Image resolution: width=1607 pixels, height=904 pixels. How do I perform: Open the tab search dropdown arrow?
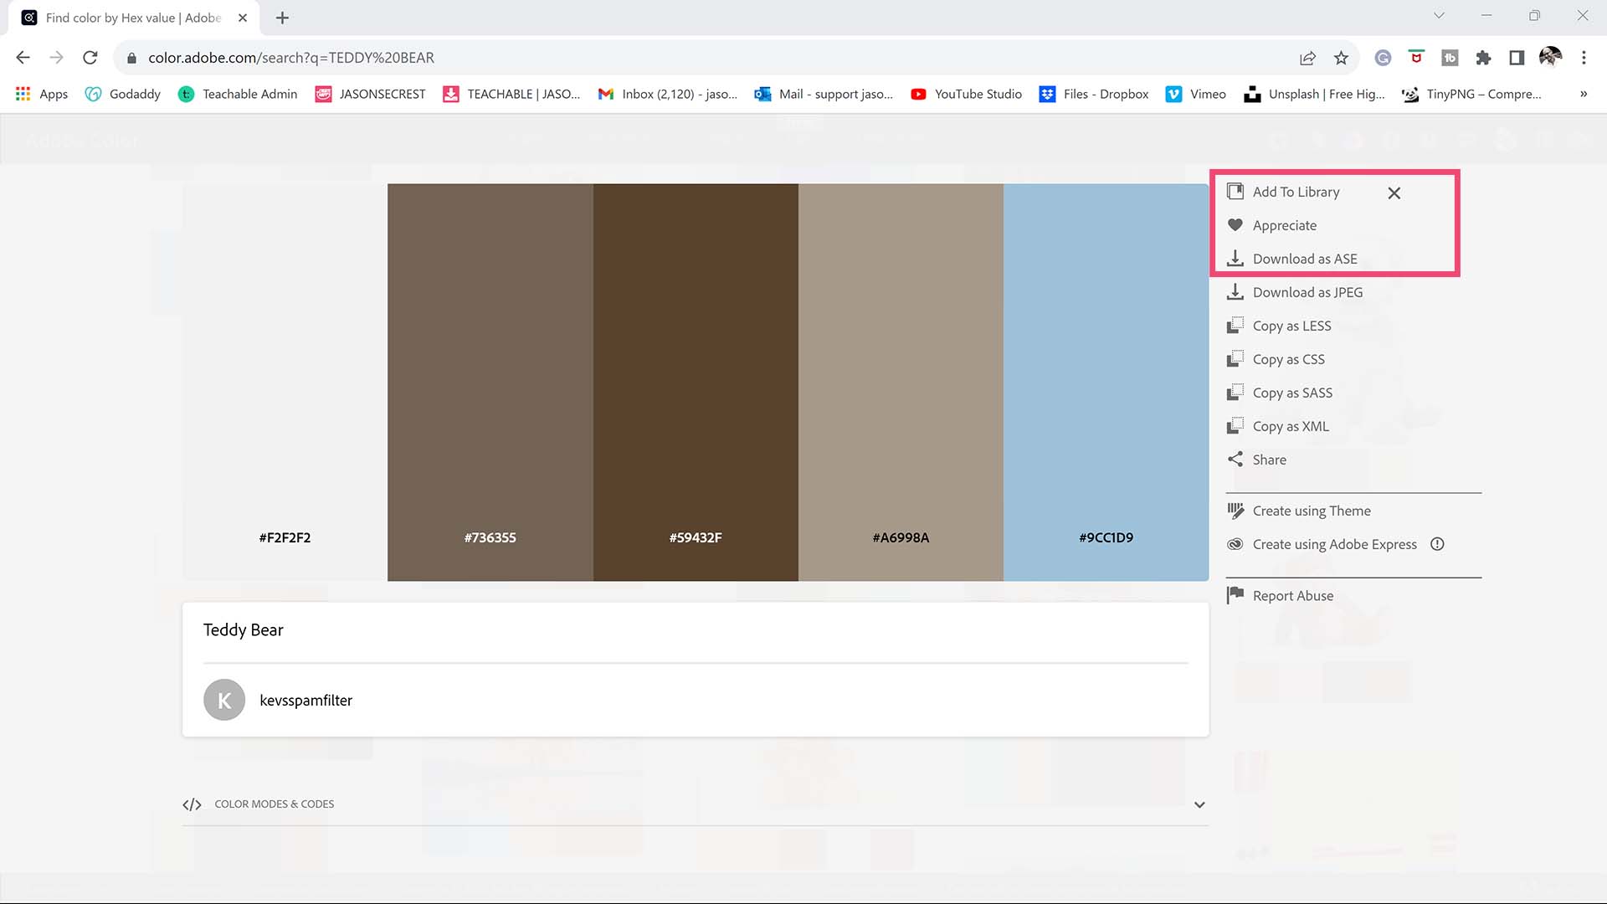pyautogui.click(x=1439, y=15)
